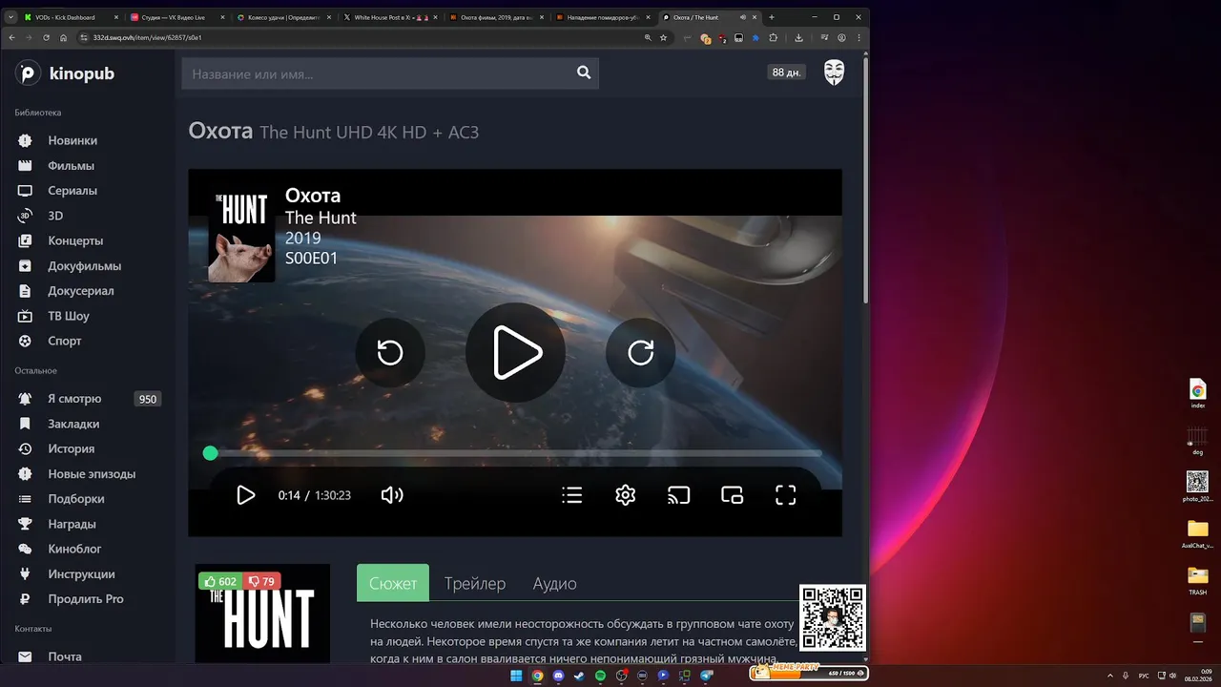
Task: Toggle picture-in-picture mode
Action: pyautogui.click(x=732, y=495)
